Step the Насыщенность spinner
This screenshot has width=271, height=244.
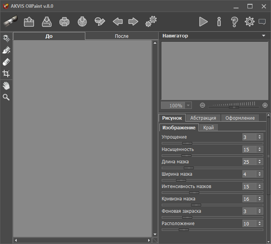[x=259, y=149]
